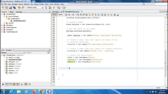Click the Save All toolbar icon

point(14,8)
